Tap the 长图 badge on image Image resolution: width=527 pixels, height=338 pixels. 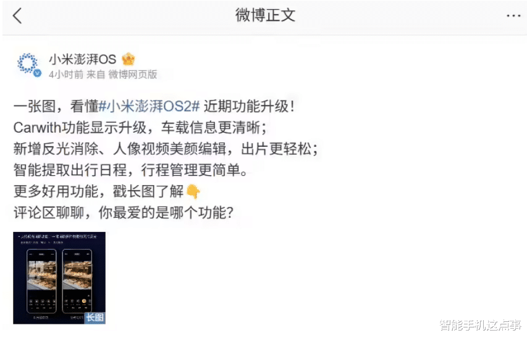(x=95, y=318)
